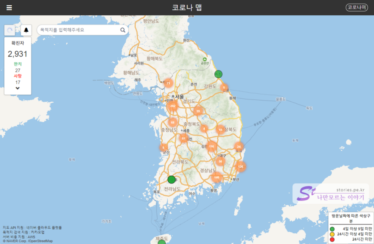
Task: Click the 코로나 맵 title
Action: [187, 8]
